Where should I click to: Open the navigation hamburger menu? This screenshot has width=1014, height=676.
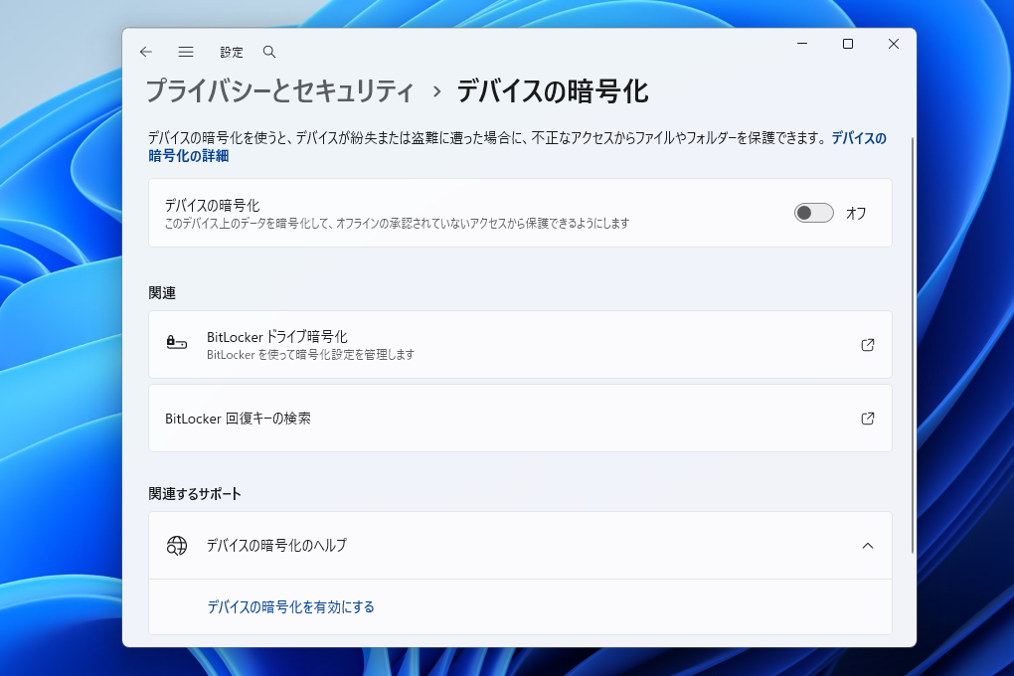point(186,52)
